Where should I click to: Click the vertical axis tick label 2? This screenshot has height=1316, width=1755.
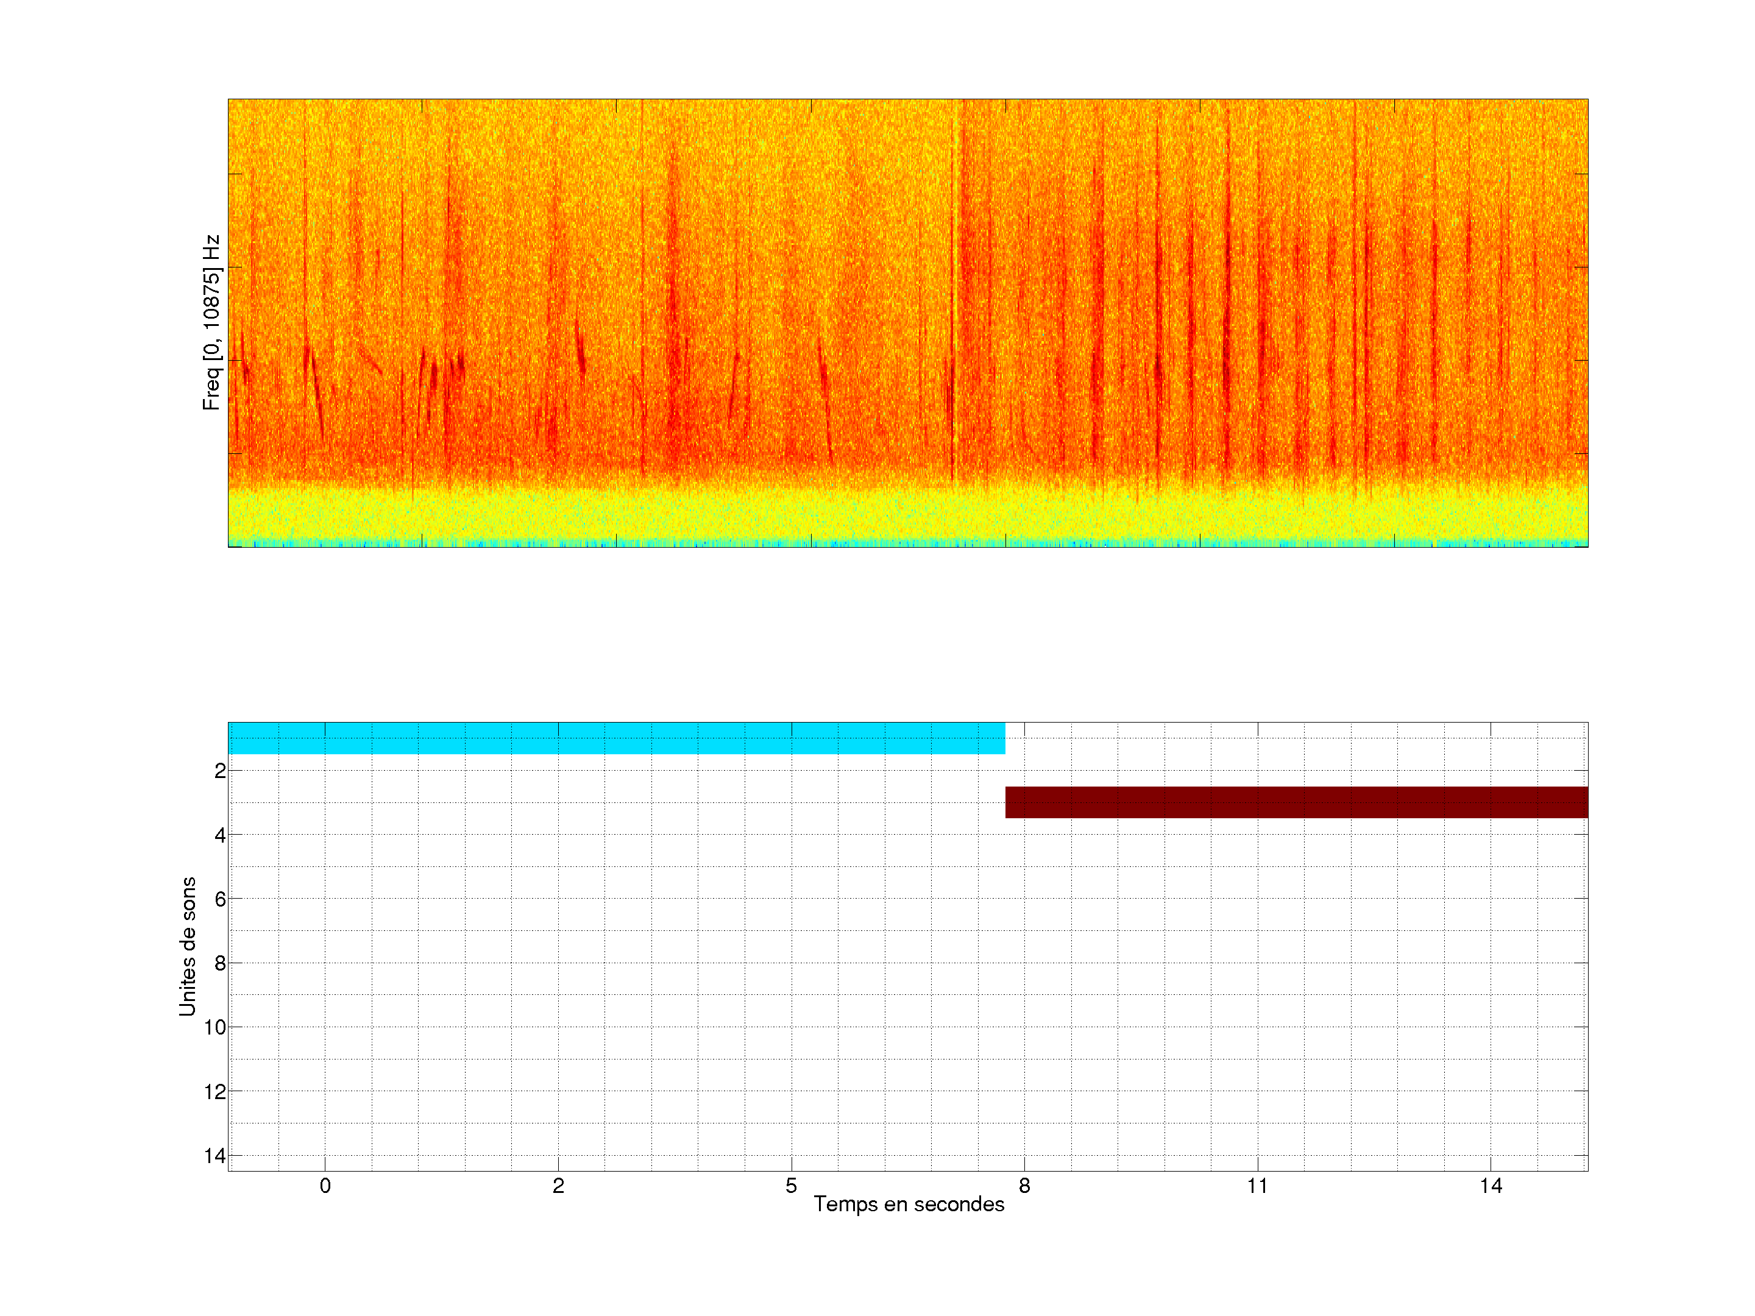coord(220,771)
